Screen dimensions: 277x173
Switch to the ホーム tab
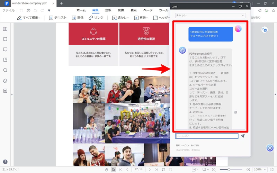(x=81, y=10)
